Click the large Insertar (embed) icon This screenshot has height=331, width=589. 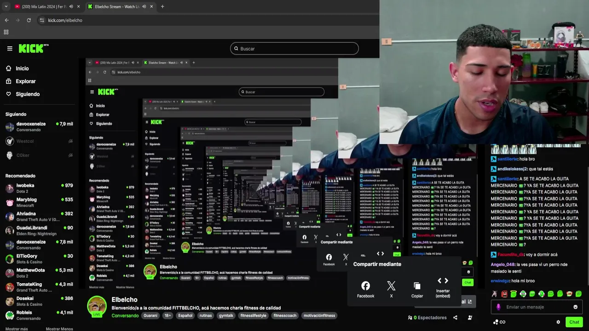coord(443,280)
